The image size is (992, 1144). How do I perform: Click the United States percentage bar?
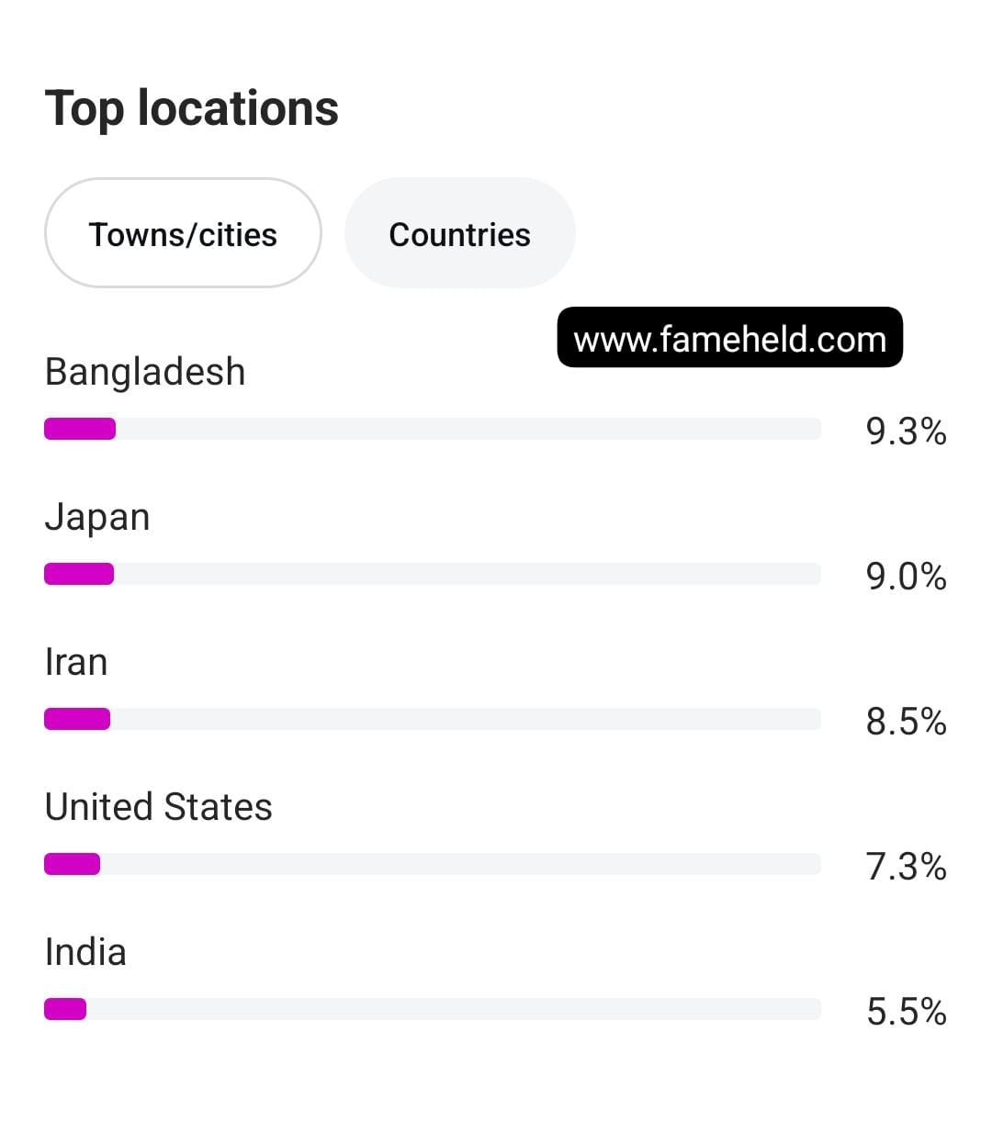click(x=433, y=864)
